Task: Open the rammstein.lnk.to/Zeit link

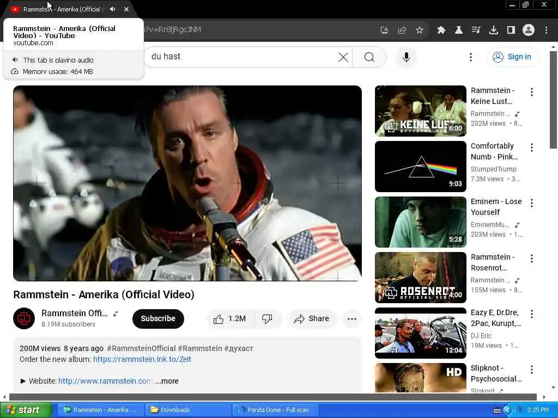Action: (142, 359)
